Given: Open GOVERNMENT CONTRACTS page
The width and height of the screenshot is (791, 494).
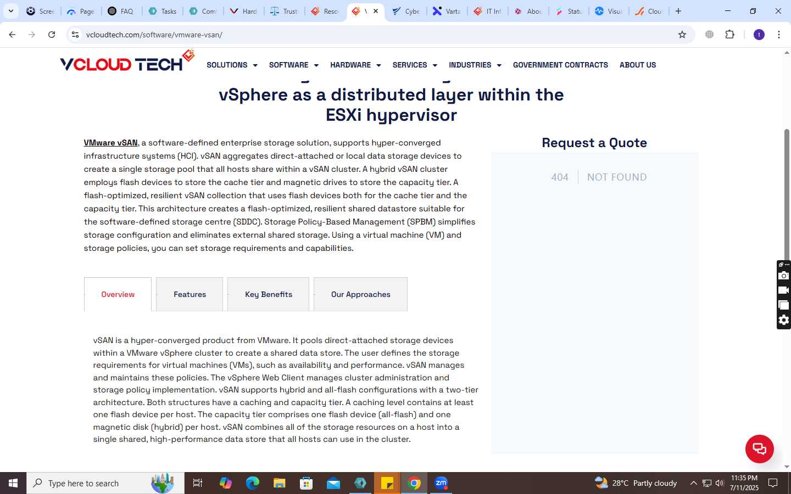Looking at the screenshot, I should pyautogui.click(x=560, y=65).
